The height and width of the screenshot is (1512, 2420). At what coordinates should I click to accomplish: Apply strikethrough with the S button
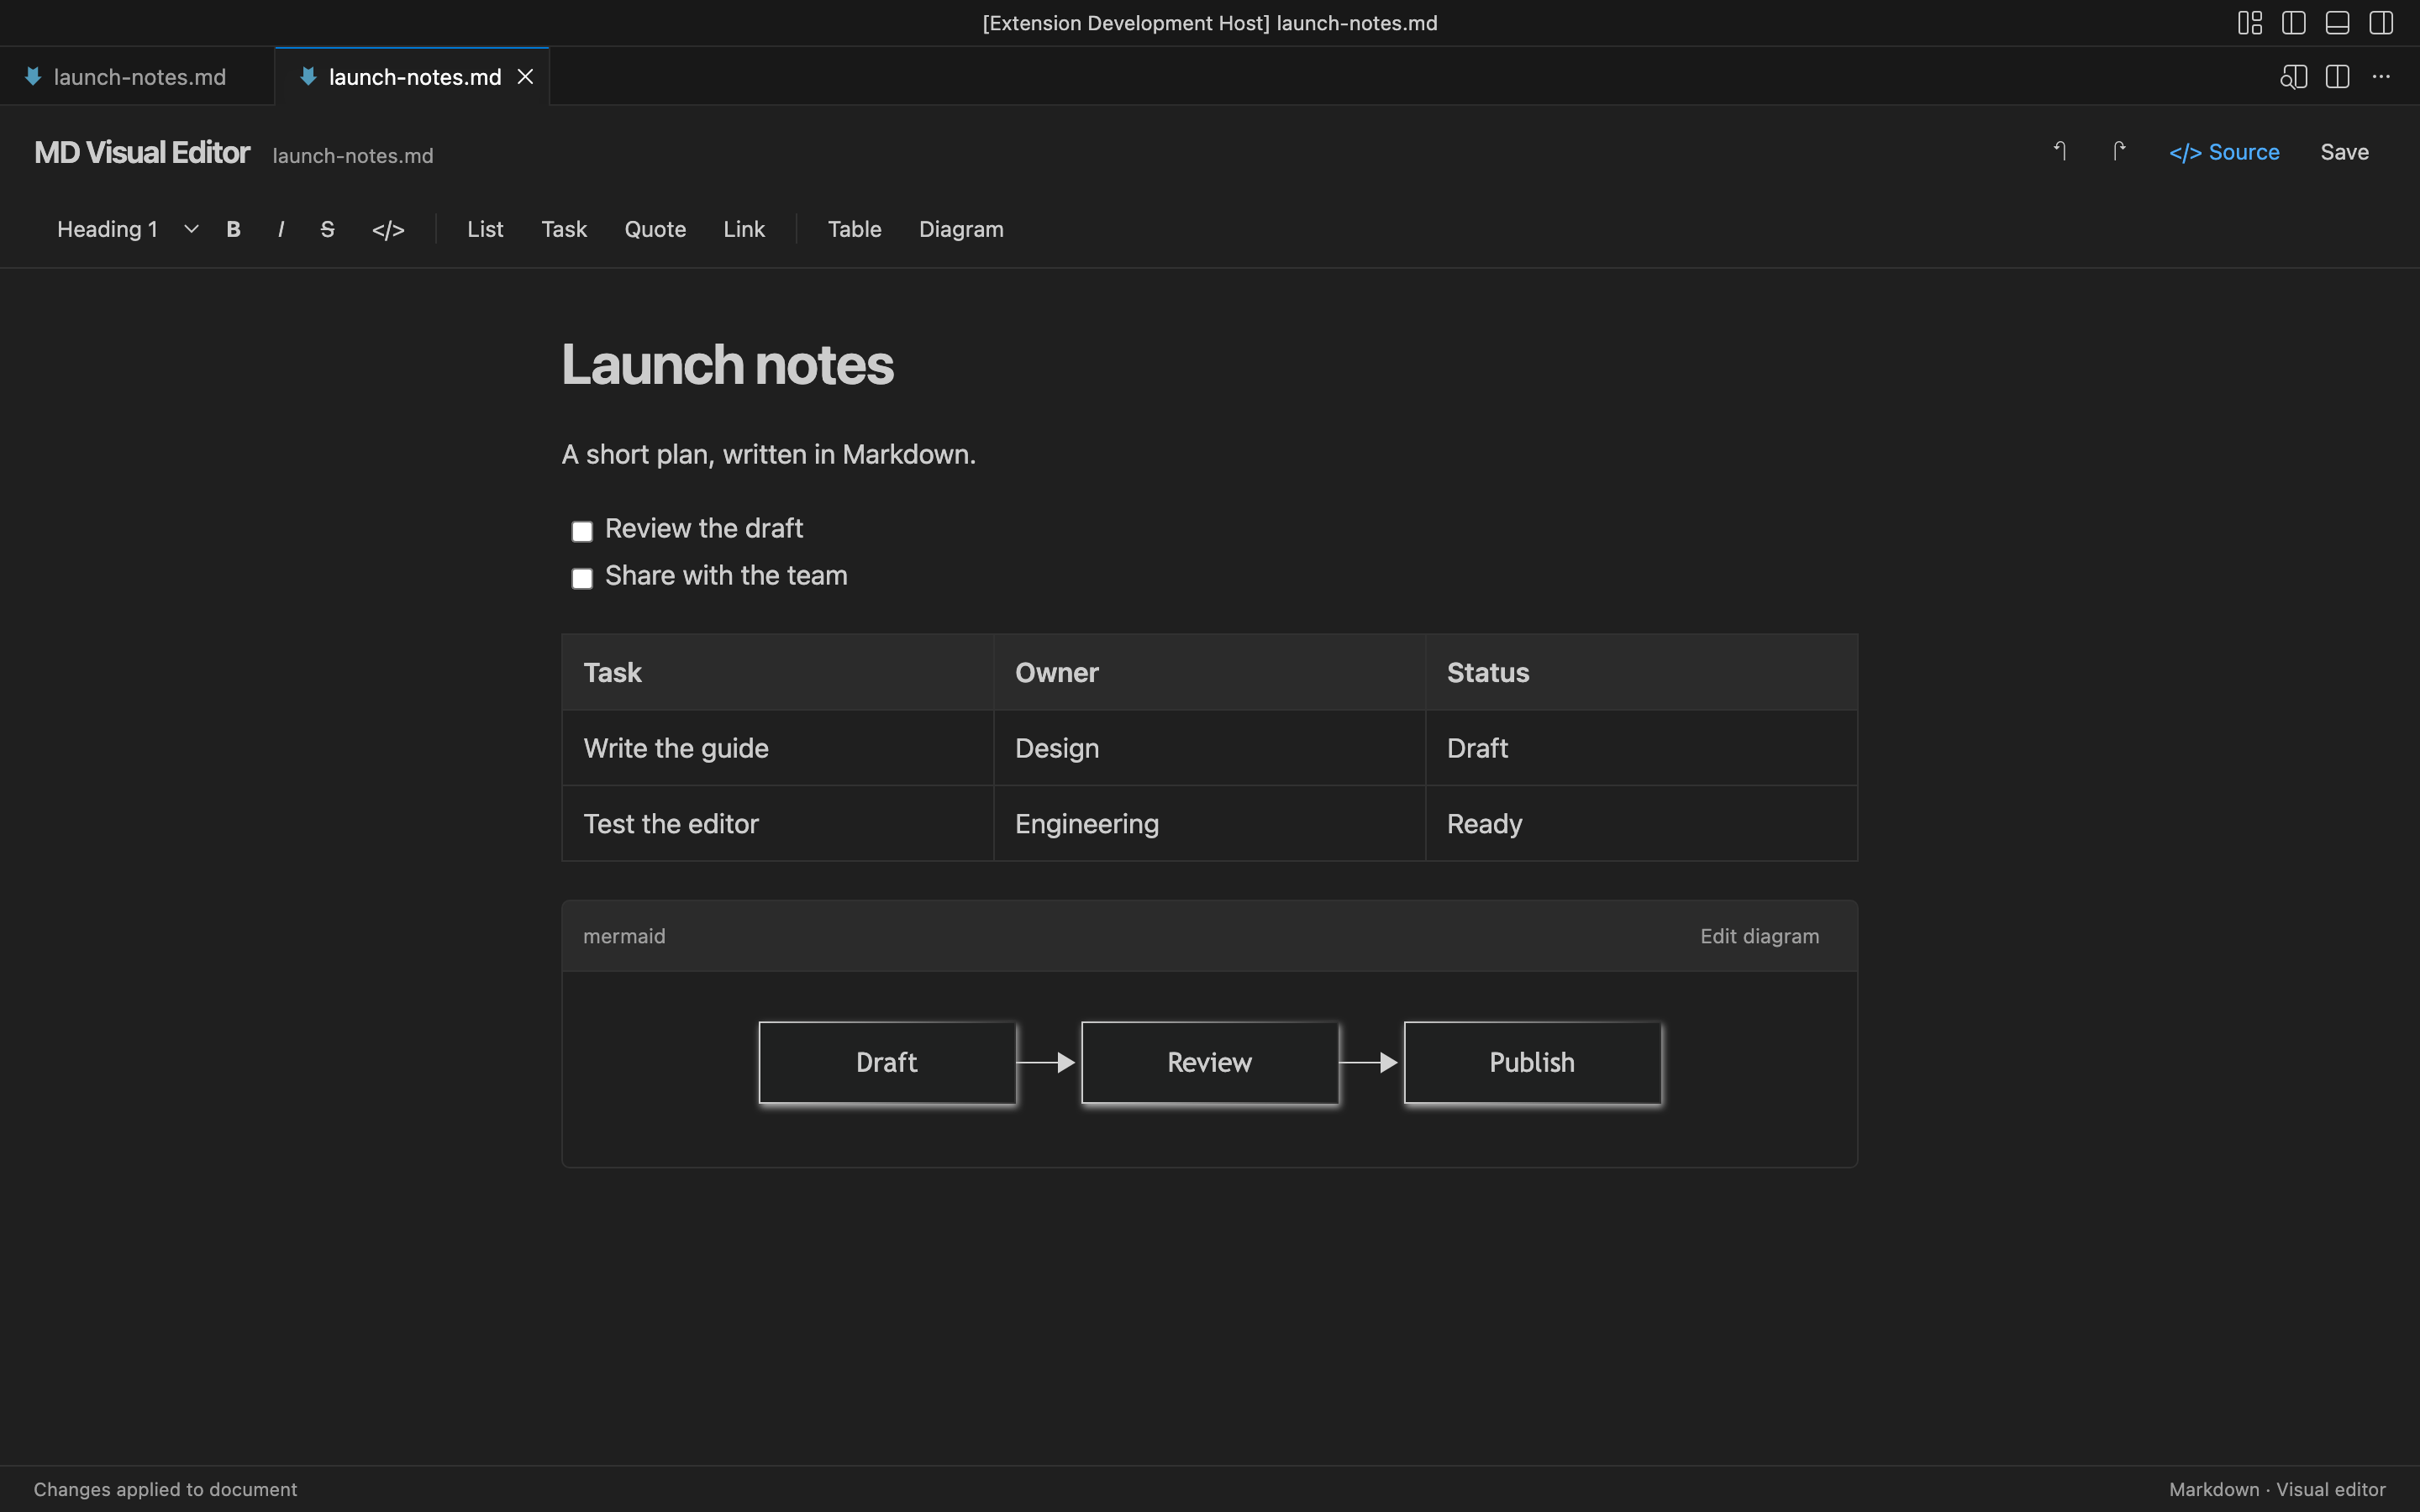click(x=327, y=229)
